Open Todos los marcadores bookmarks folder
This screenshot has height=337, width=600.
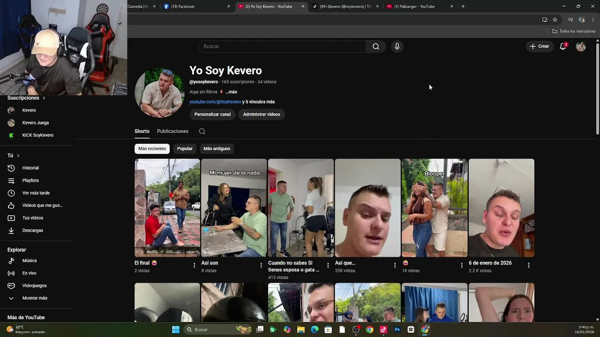point(574,31)
